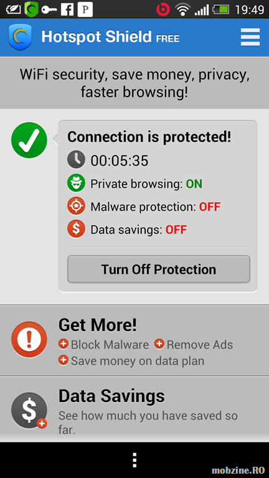This screenshot has width=269, height=478.
Task: Toggle Data savings OFF status
Action: (176, 230)
